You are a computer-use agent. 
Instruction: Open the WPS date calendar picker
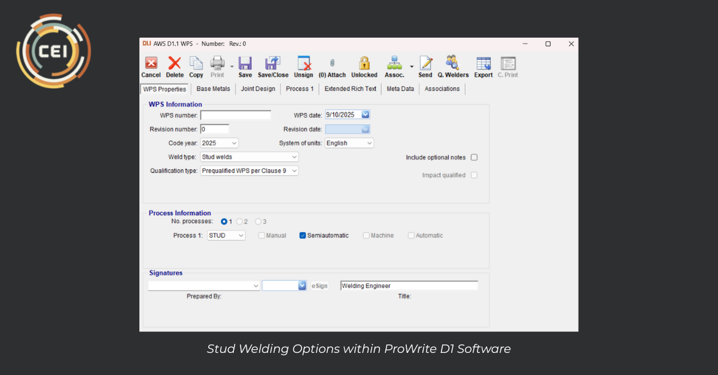366,115
